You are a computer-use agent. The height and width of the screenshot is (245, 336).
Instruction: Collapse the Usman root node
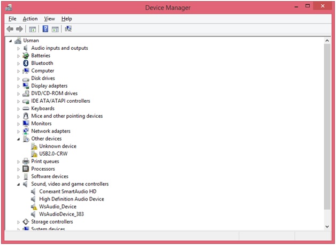(11, 41)
